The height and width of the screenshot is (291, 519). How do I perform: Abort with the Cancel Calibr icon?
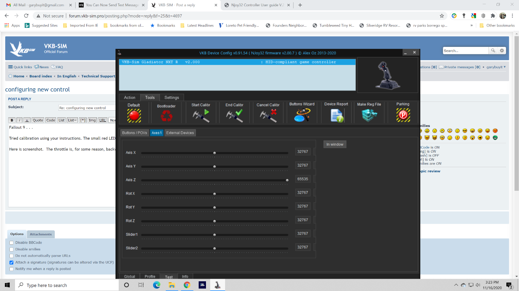point(268,115)
